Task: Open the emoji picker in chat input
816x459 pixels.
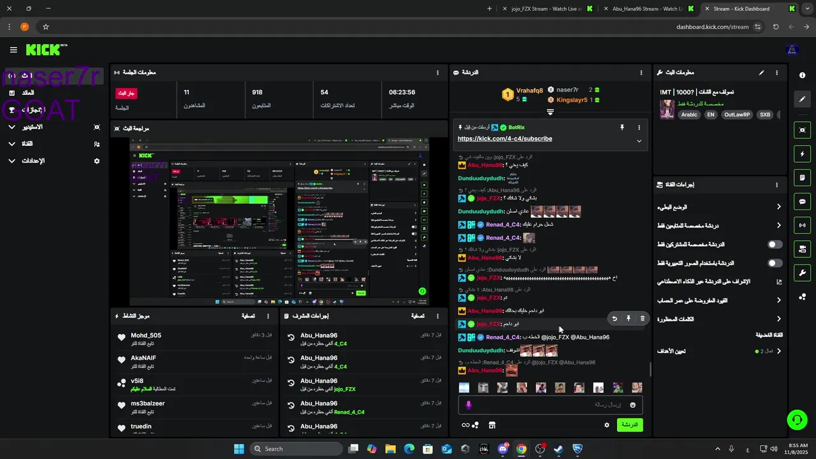Action: pos(633,405)
